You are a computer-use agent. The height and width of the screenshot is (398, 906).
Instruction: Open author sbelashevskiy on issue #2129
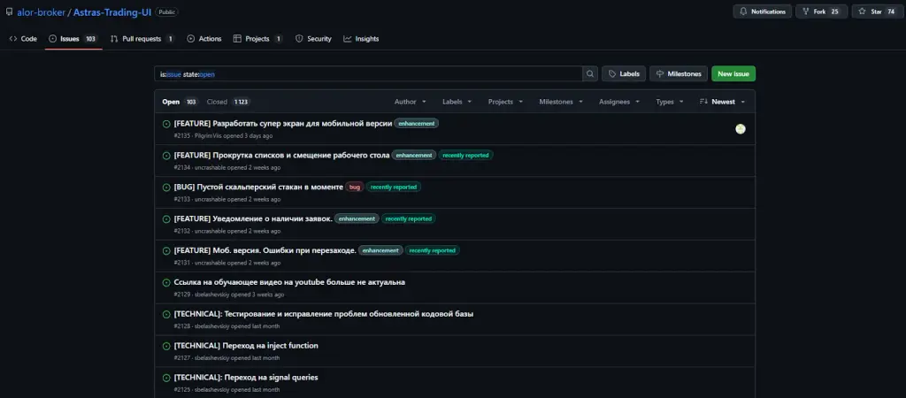(212, 295)
